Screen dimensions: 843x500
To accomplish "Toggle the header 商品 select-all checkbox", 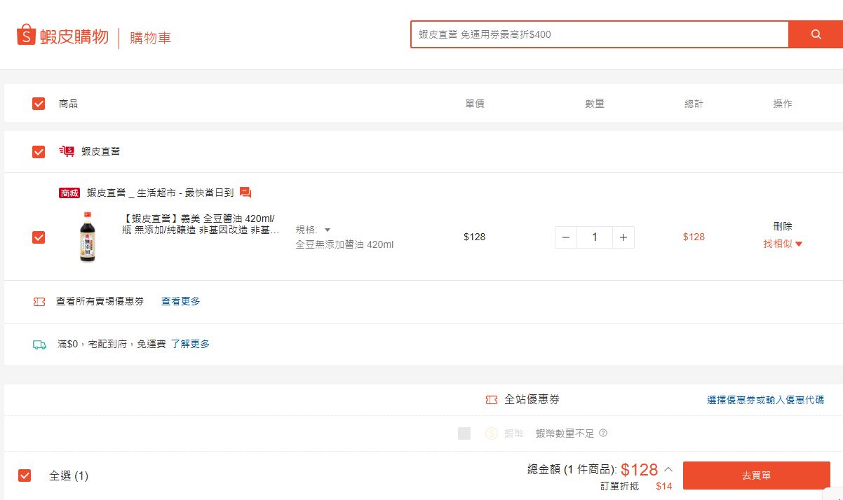I will (39, 104).
